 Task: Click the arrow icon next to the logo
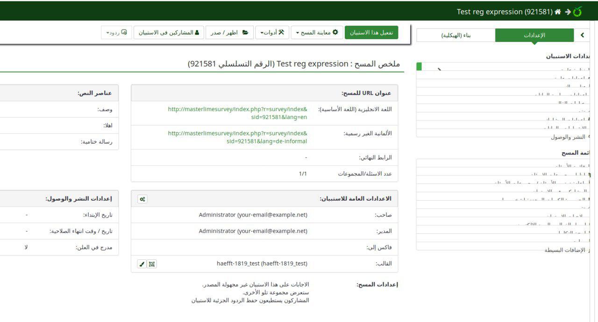click(x=568, y=12)
